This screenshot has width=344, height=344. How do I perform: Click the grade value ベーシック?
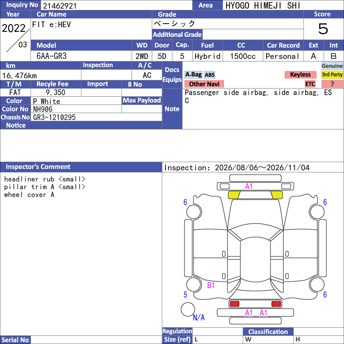coord(175,24)
